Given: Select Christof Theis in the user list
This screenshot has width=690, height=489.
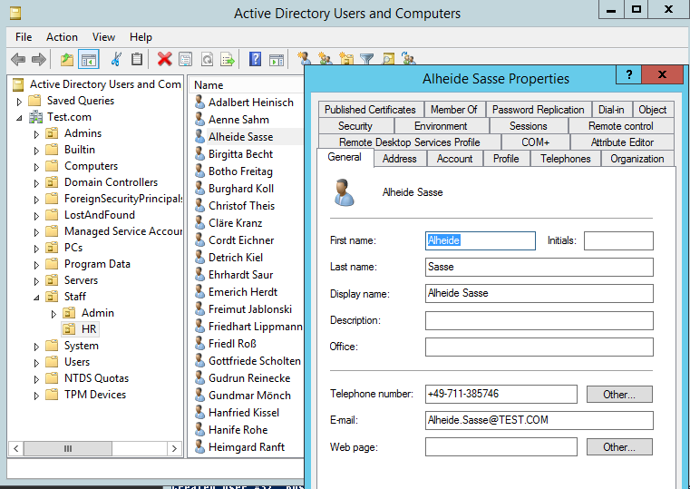Looking at the screenshot, I should [x=241, y=206].
